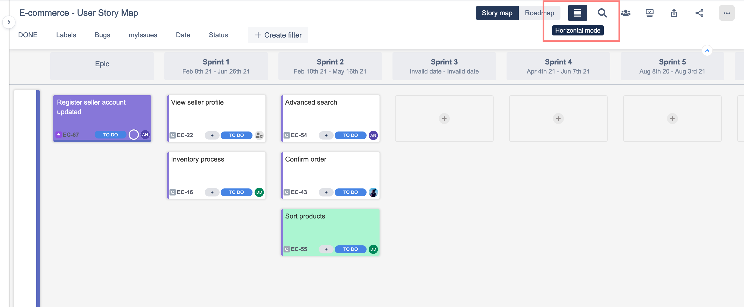Click the presentation board icon
The width and height of the screenshot is (744, 307).
tap(649, 13)
